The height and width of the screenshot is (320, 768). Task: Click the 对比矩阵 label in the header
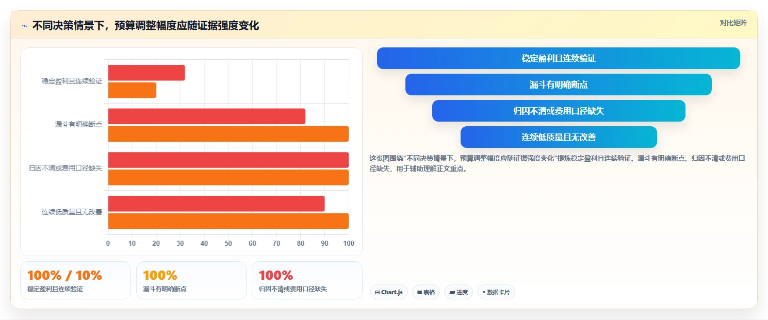[x=733, y=23]
